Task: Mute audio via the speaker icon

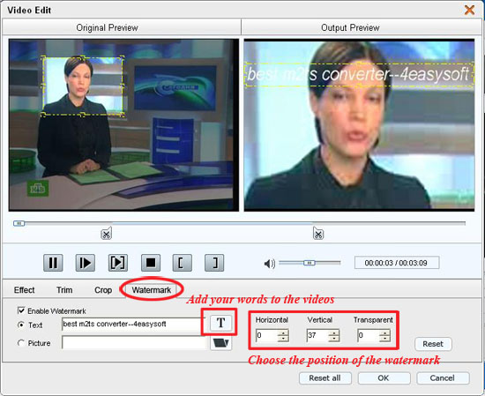Action: 270,264
